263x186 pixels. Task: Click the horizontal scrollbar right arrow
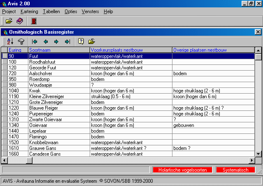coord(251,161)
